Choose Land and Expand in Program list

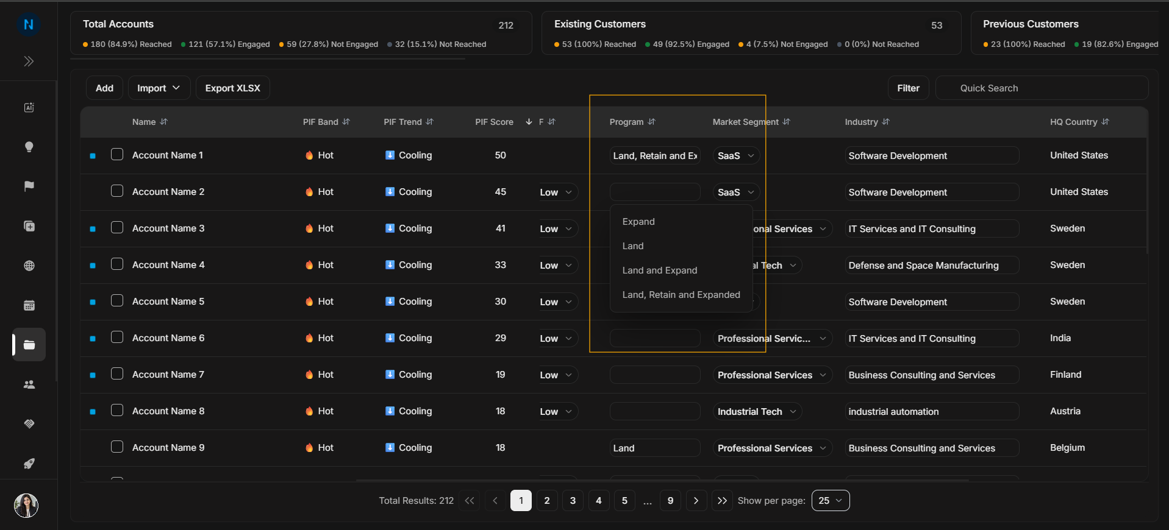660,270
